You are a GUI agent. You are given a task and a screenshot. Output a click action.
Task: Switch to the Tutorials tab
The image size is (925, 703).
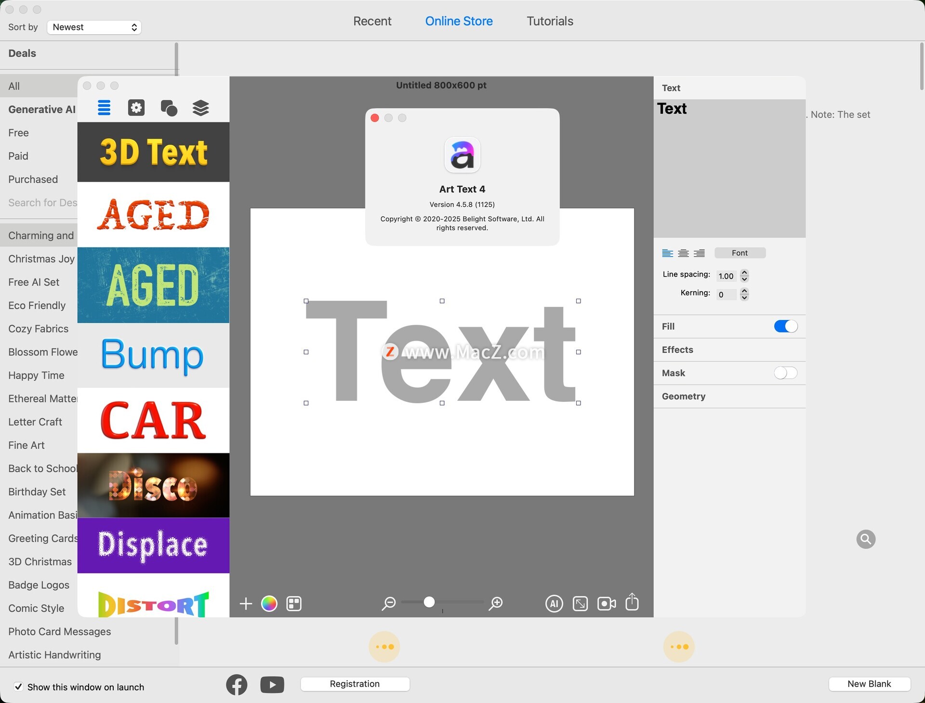550,21
